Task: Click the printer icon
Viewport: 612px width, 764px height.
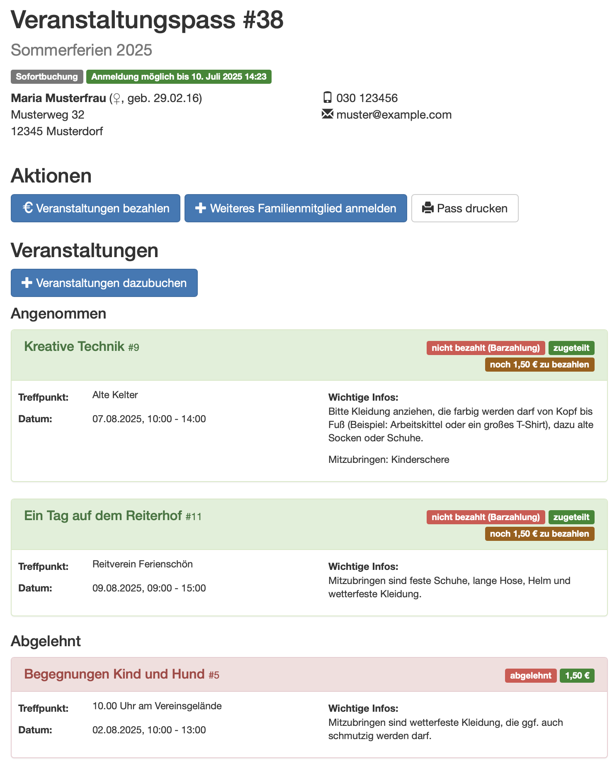Action: click(x=427, y=208)
